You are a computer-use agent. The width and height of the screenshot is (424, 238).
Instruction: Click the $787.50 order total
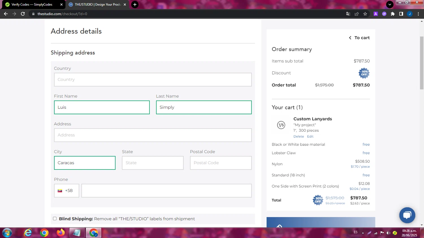coord(361,85)
